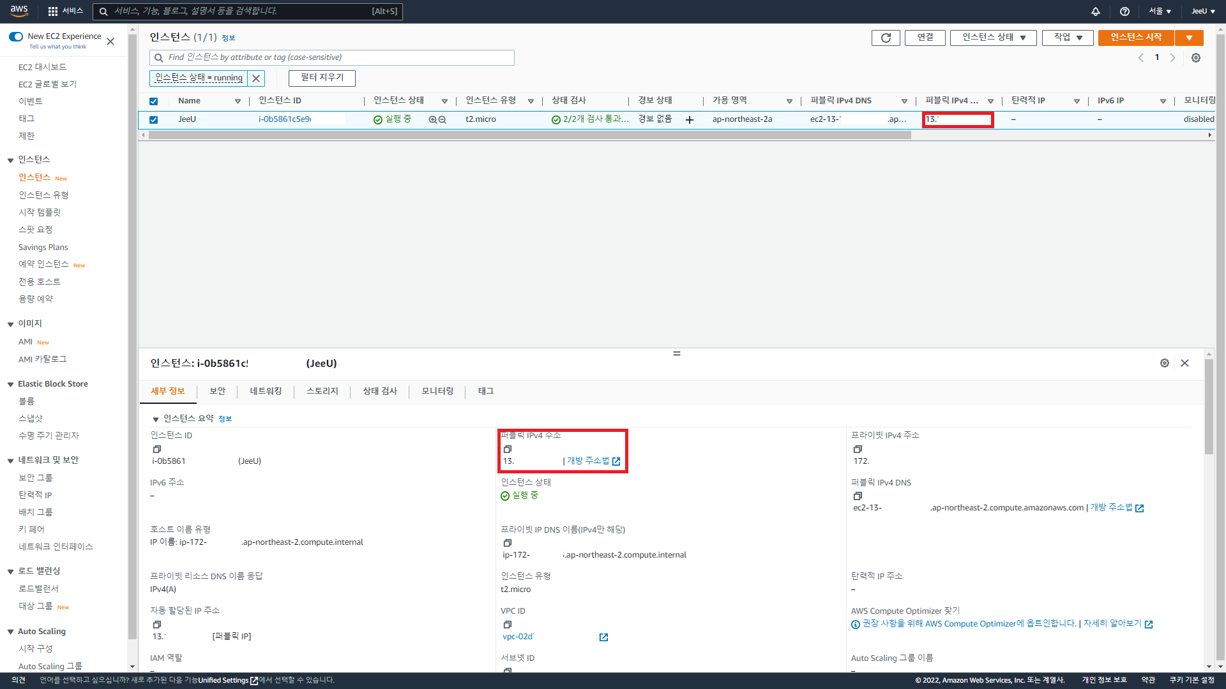Open the AWS help question-mark icon
The image size is (1226, 689).
(1124, 11)
